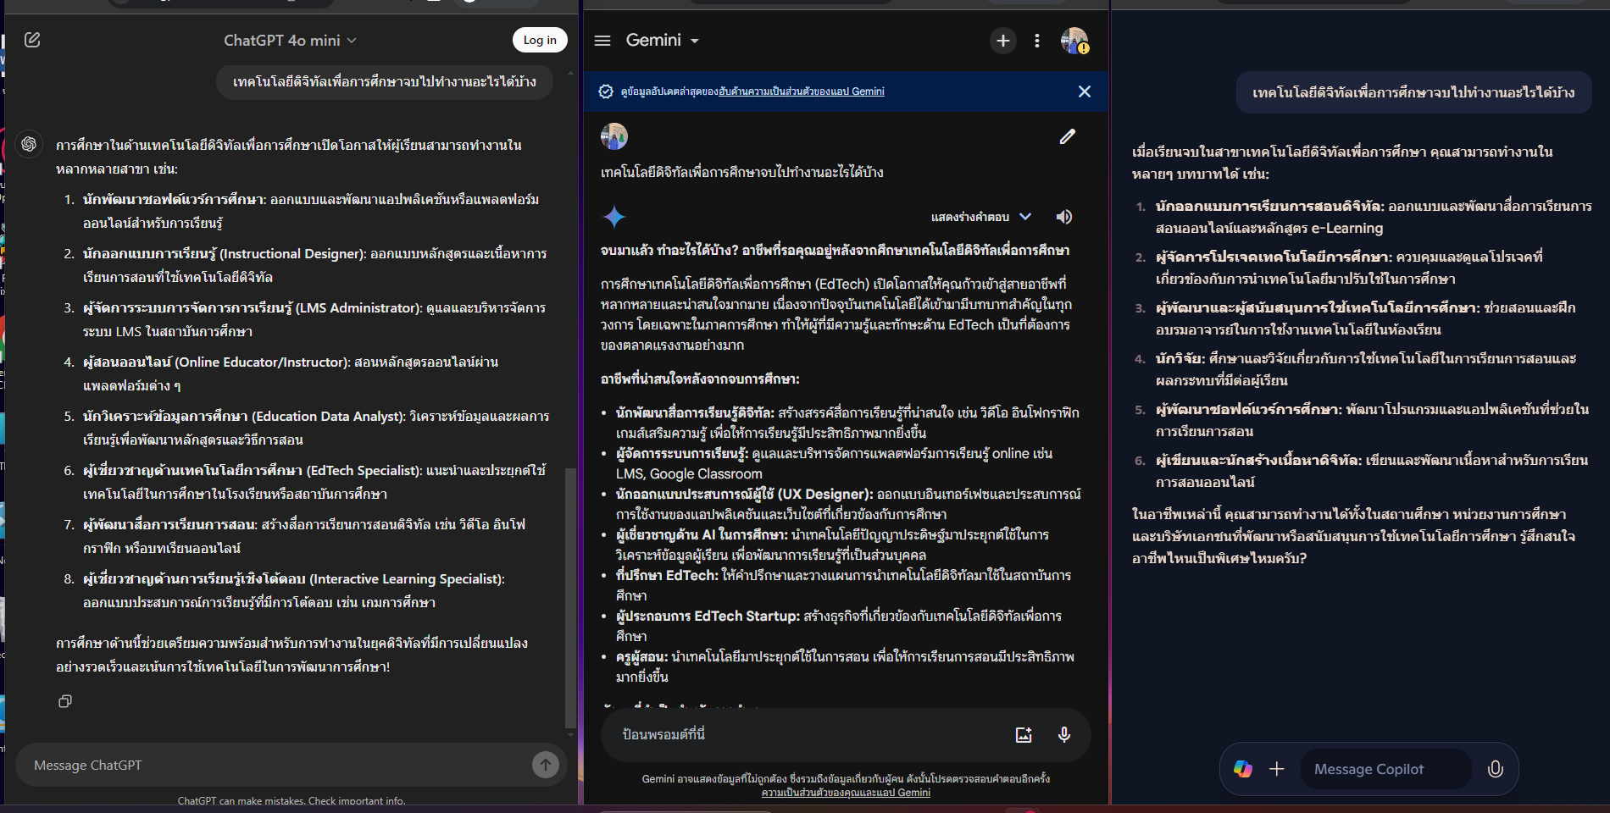Dismiss the Gemini privacy update banner
The width and height of the screenshot is (1610, 813).
[x=1084, y=91]
